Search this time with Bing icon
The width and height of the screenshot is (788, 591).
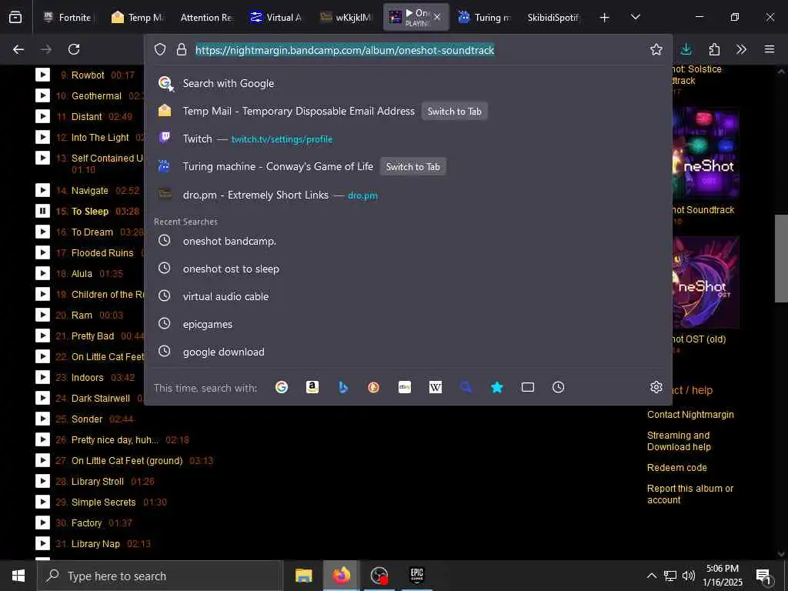(343, 388)
